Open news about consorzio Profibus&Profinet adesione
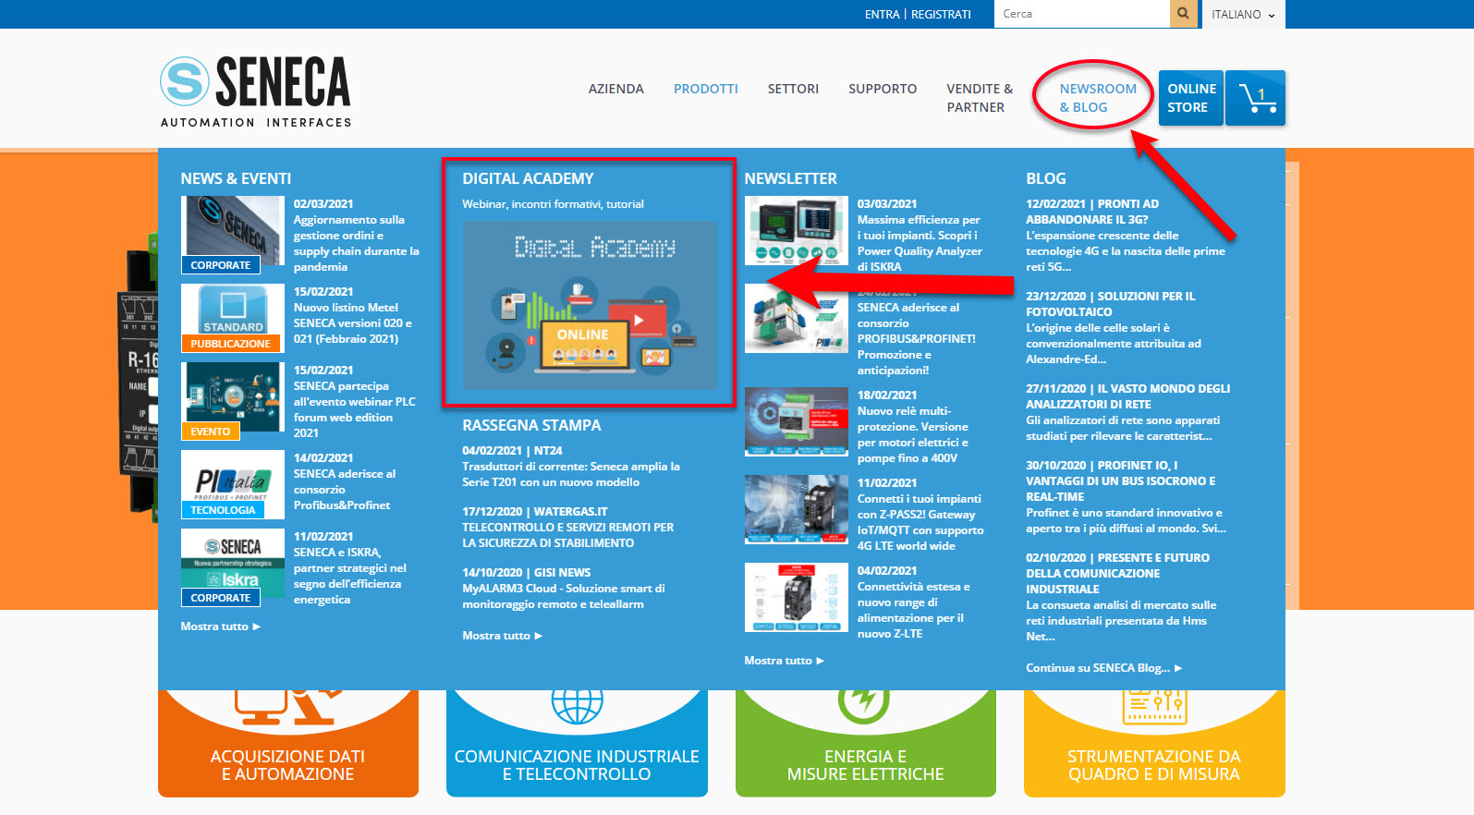The height and width of the screenshot is (815, 1474). click(344, 481)
